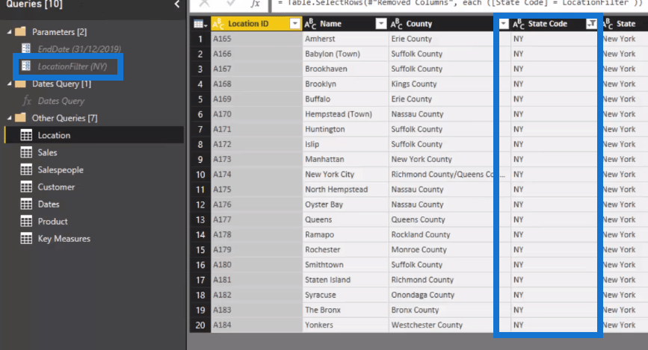Select the Yonkers name cell
Image resolution: width=648 pixels, height=350 pixels.
click(x=345, y=325)
